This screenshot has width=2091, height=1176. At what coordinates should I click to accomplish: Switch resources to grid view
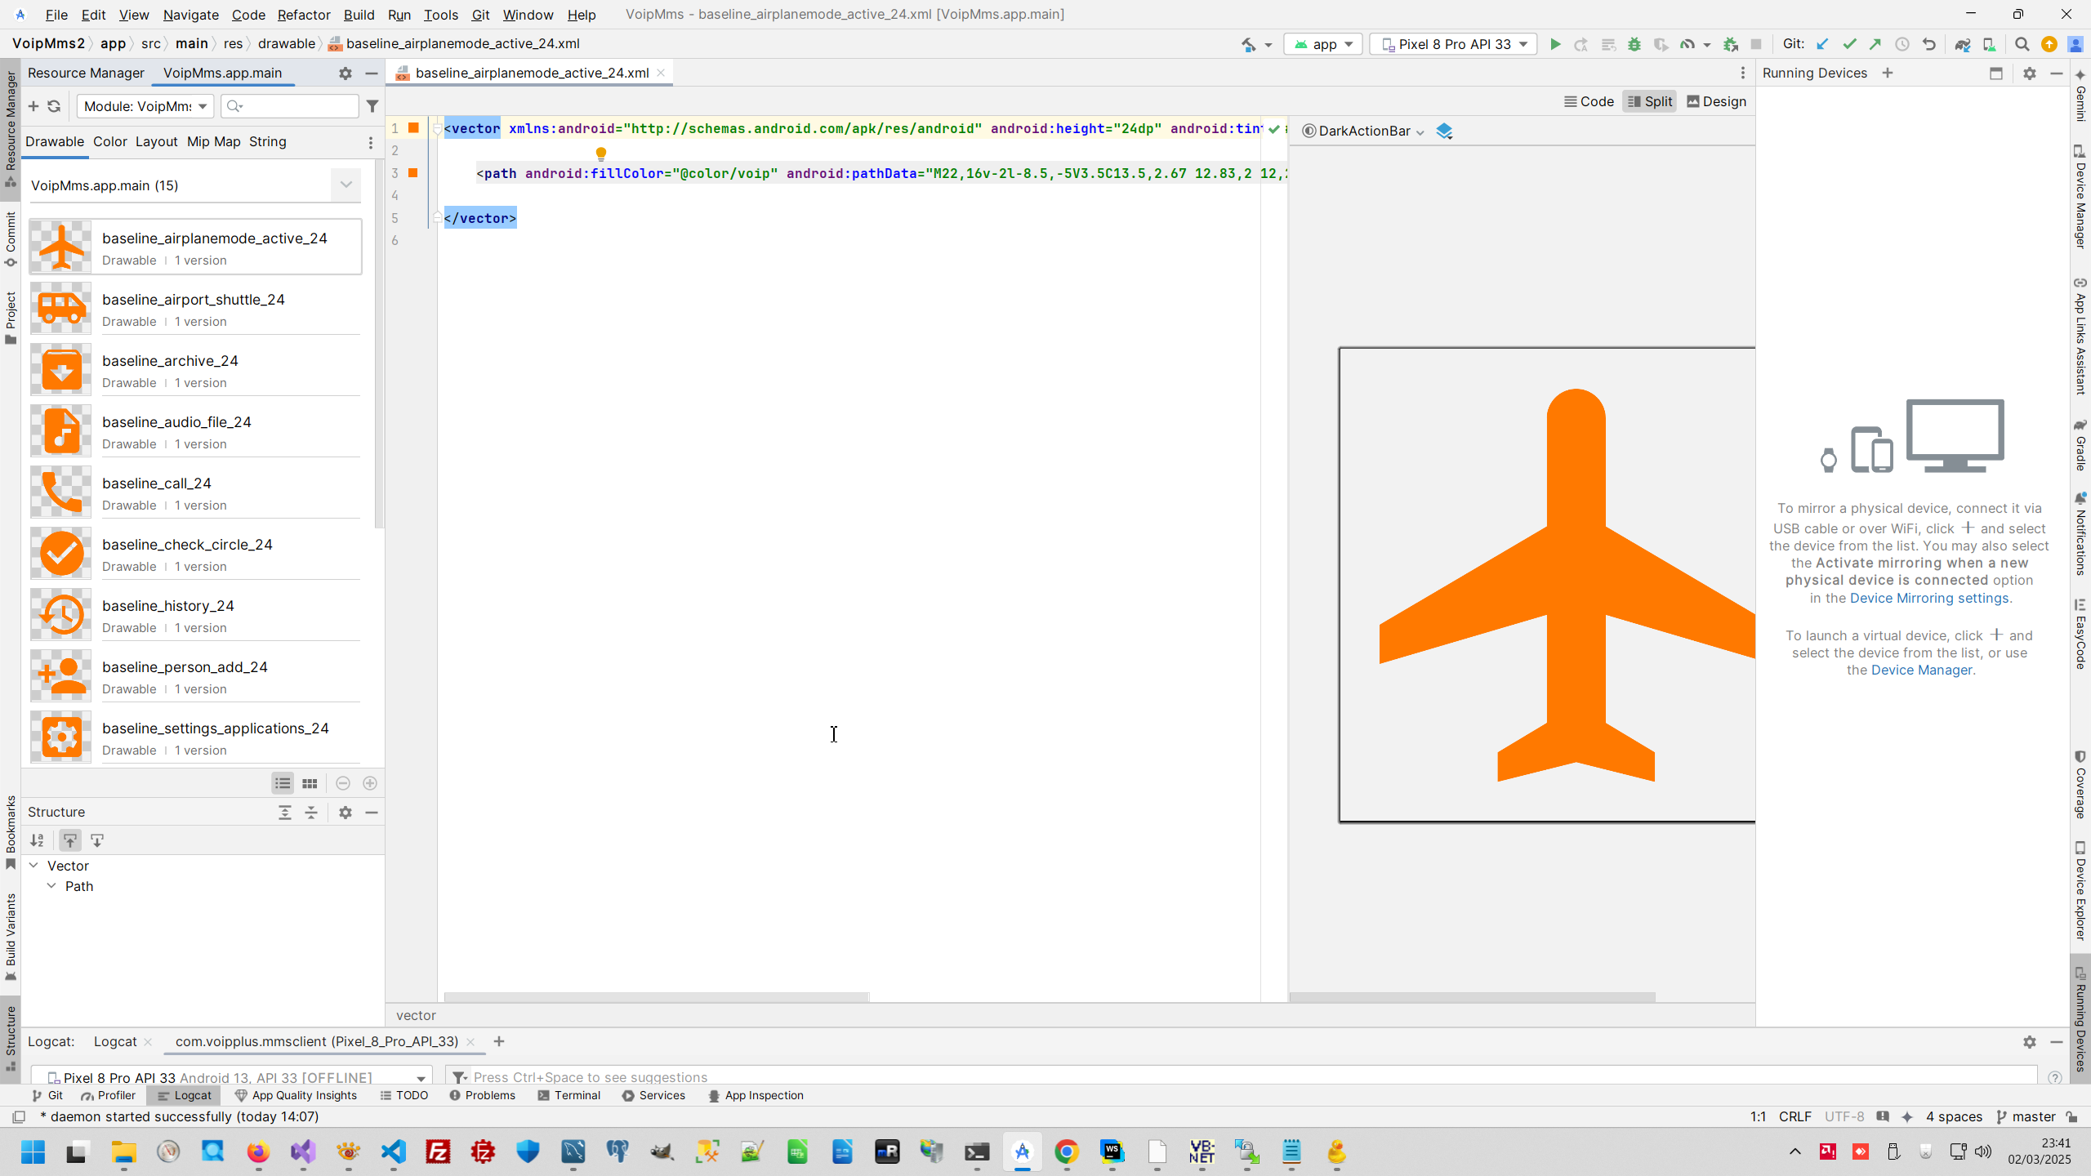tap(310, 783)
